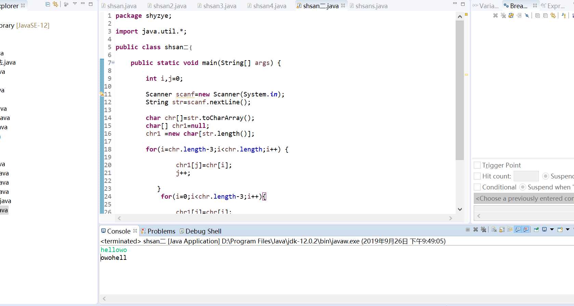The height and width of the screenshot is (306, 574).
Task: Click Terminate icon in Console toolbar
Action: coord(468,229)
